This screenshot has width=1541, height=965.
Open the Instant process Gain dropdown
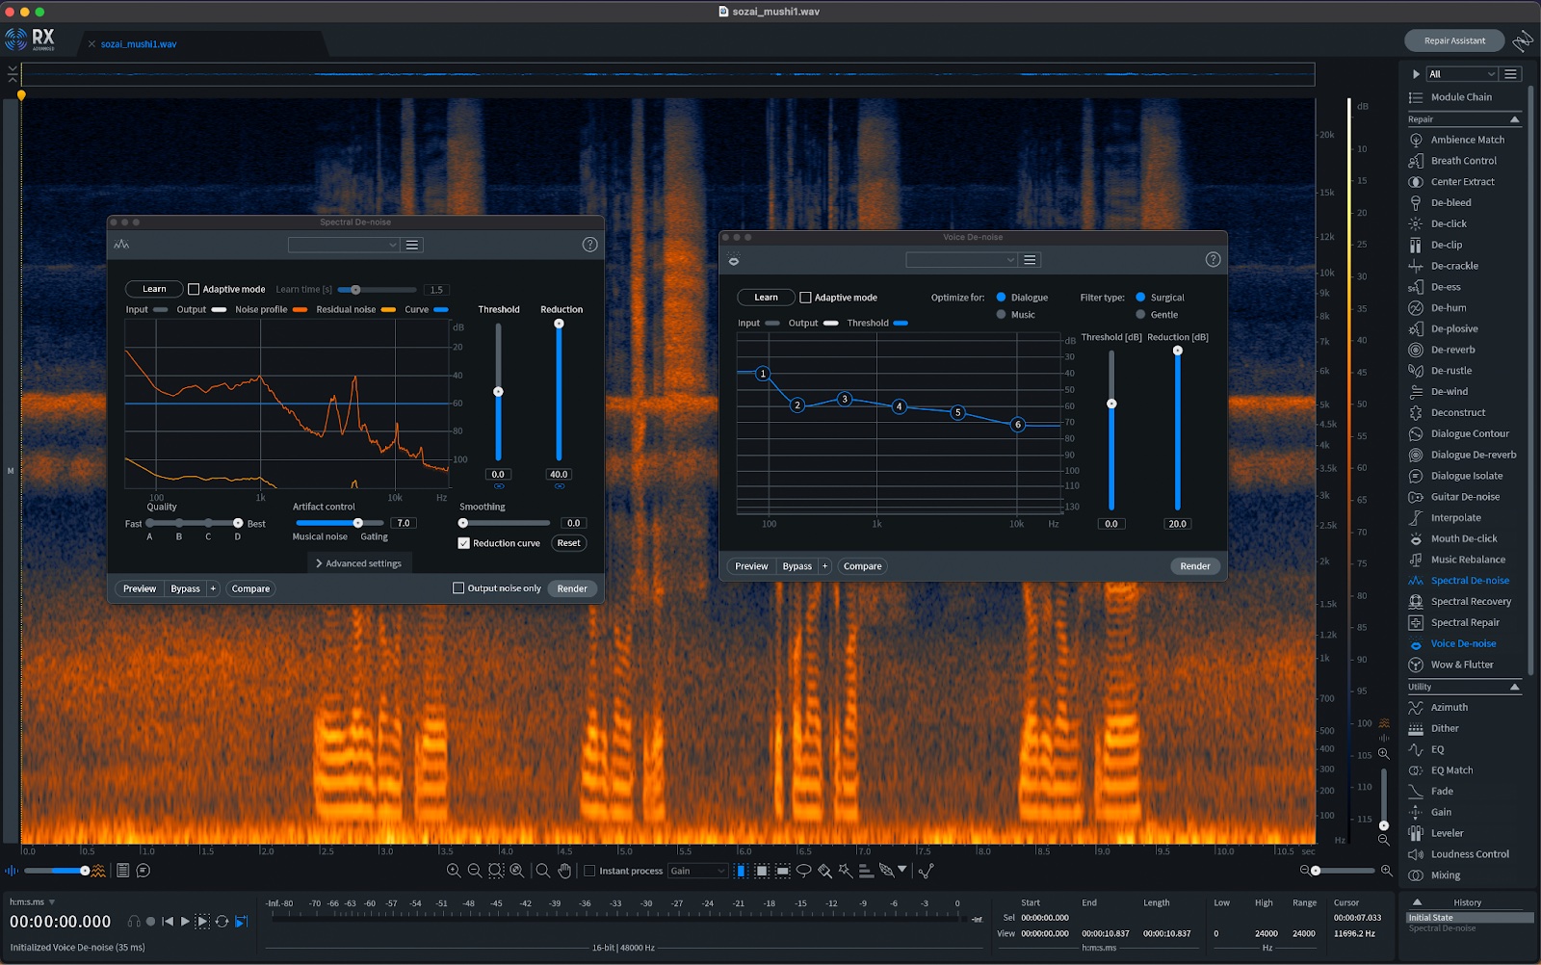point(698,871)
